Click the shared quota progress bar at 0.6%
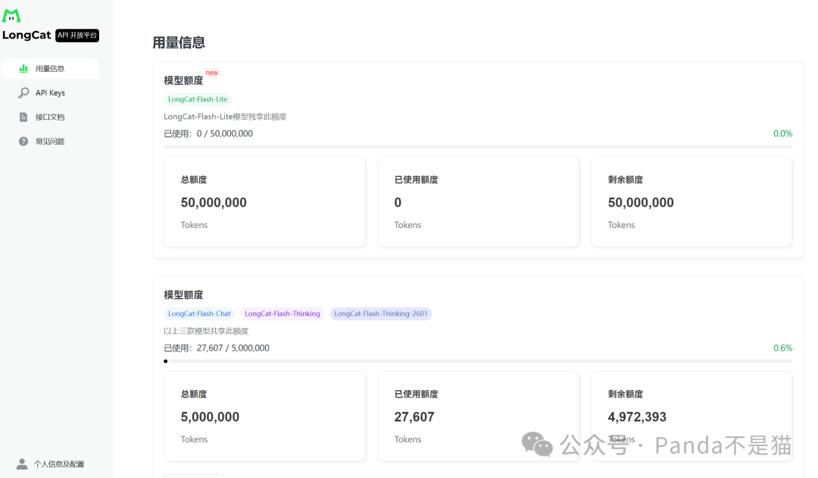The height and width of the screenshot is (478, 818). click(478, 361)
